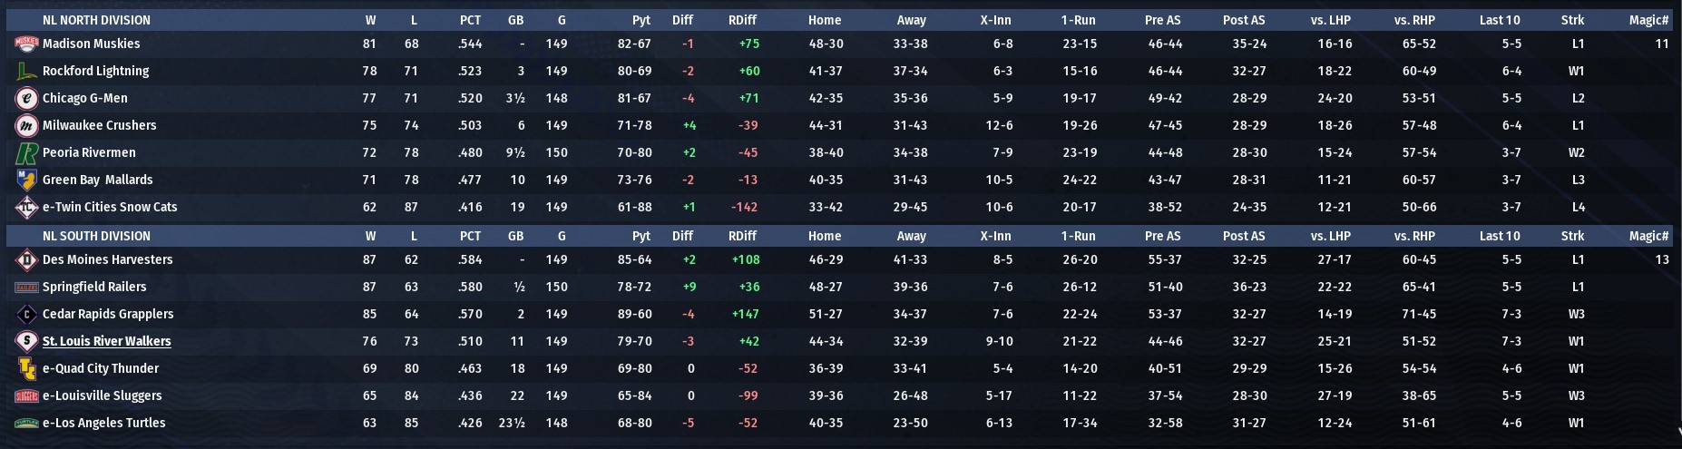
Task: Click the Green Bay Mallards logo
Action: [x=26, y=180]
